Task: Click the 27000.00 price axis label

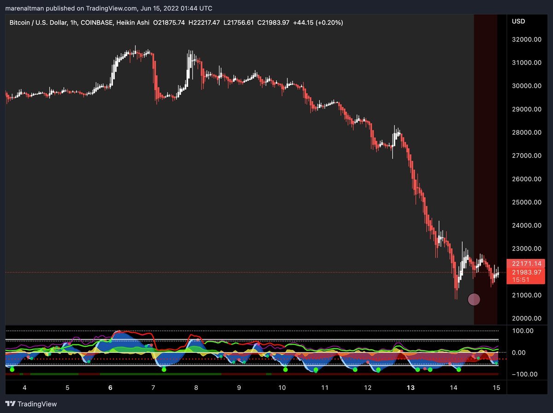Action: tap(526, 156)
